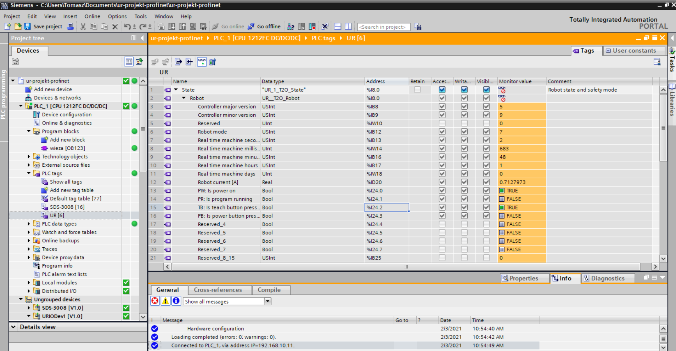Switch to Diagnostics tab
This screenshot has height=351, width=676.
tap(608, 278)
